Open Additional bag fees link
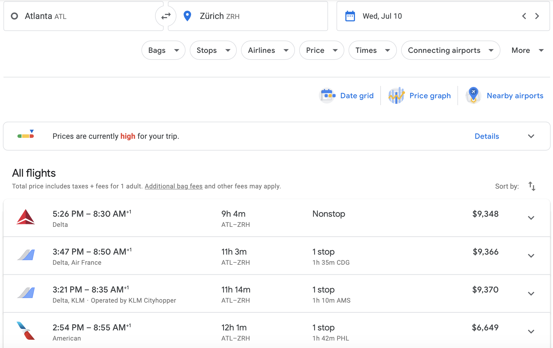The height and width of the screenshot is (348, 553). coord(173,186)
